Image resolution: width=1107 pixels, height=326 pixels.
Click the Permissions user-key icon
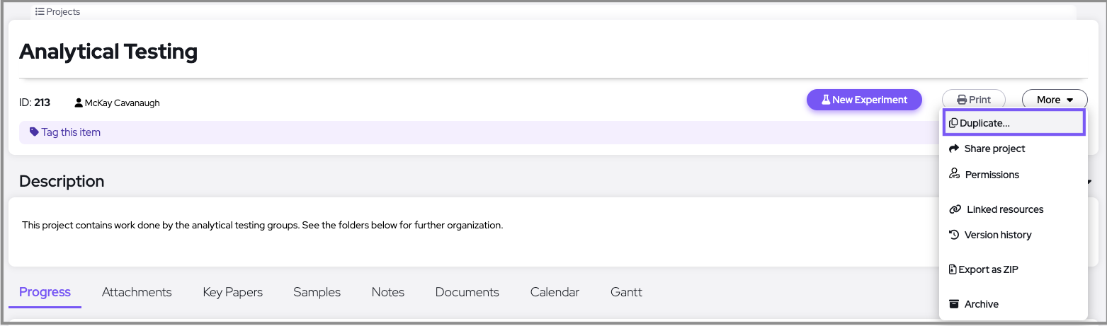tap(954, 175)
